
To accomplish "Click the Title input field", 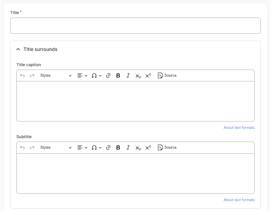I will point(135,25).
